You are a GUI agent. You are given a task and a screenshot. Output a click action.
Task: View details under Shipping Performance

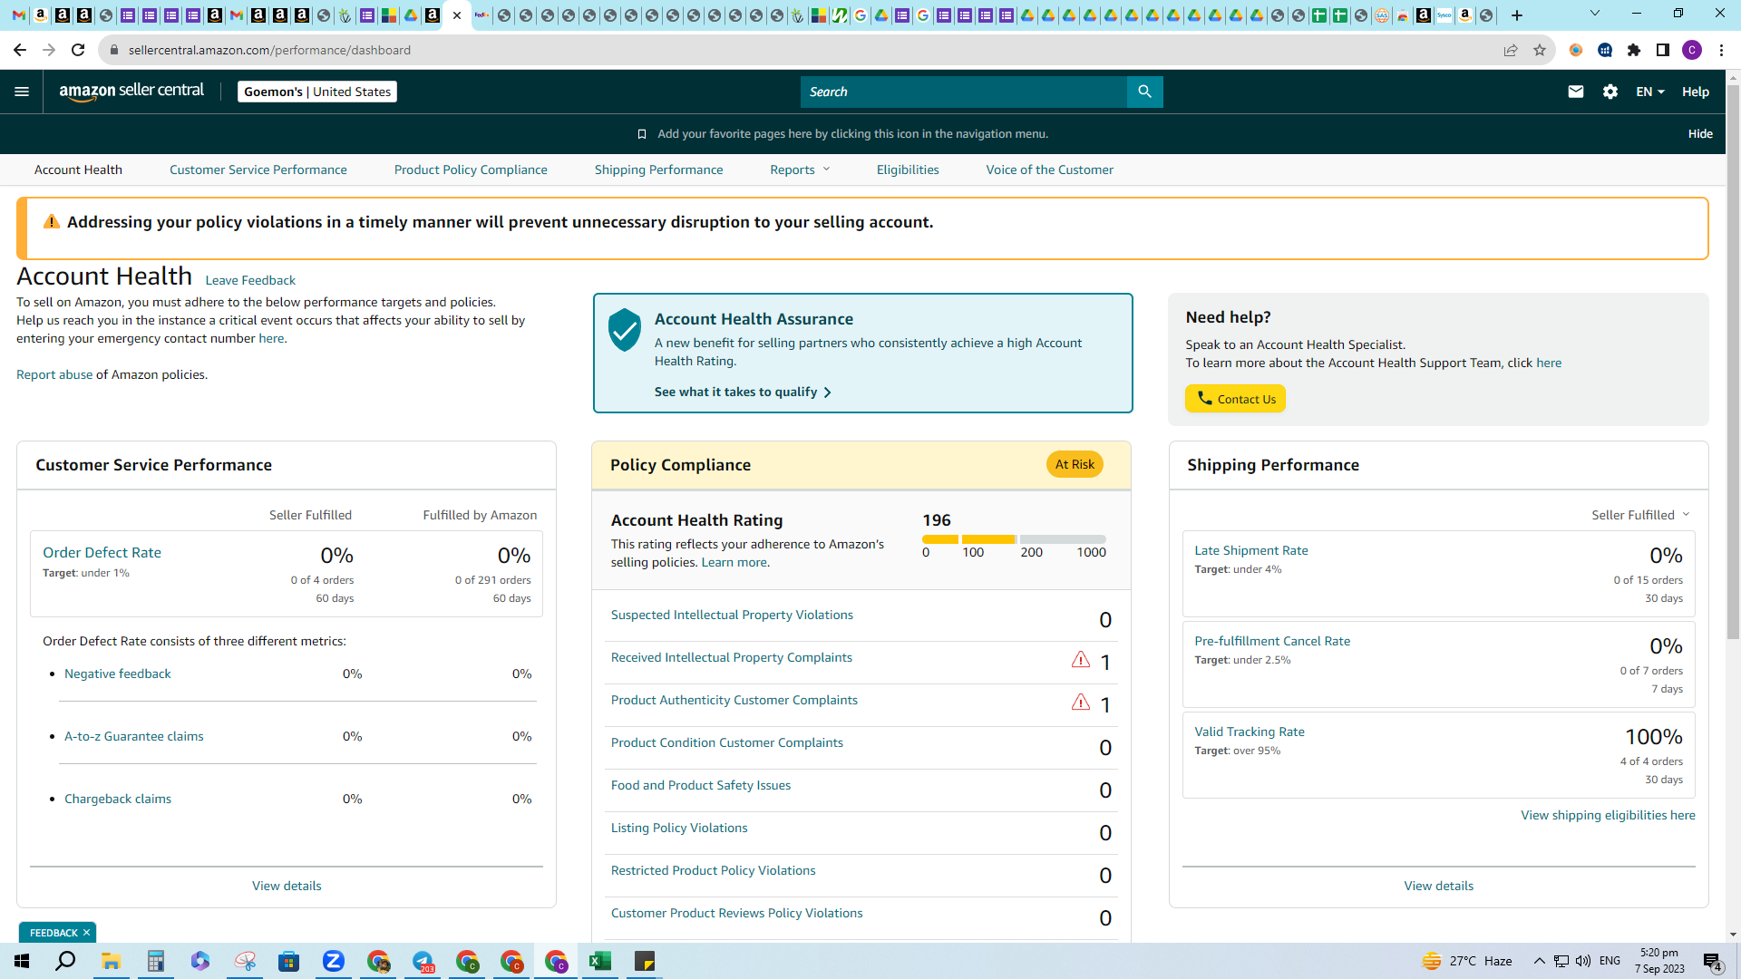[1438, 886]
